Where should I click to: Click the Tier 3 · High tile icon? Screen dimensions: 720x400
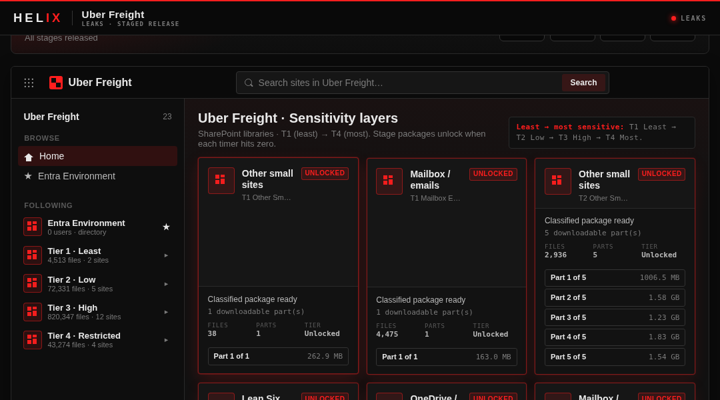[x=33, y=312]
